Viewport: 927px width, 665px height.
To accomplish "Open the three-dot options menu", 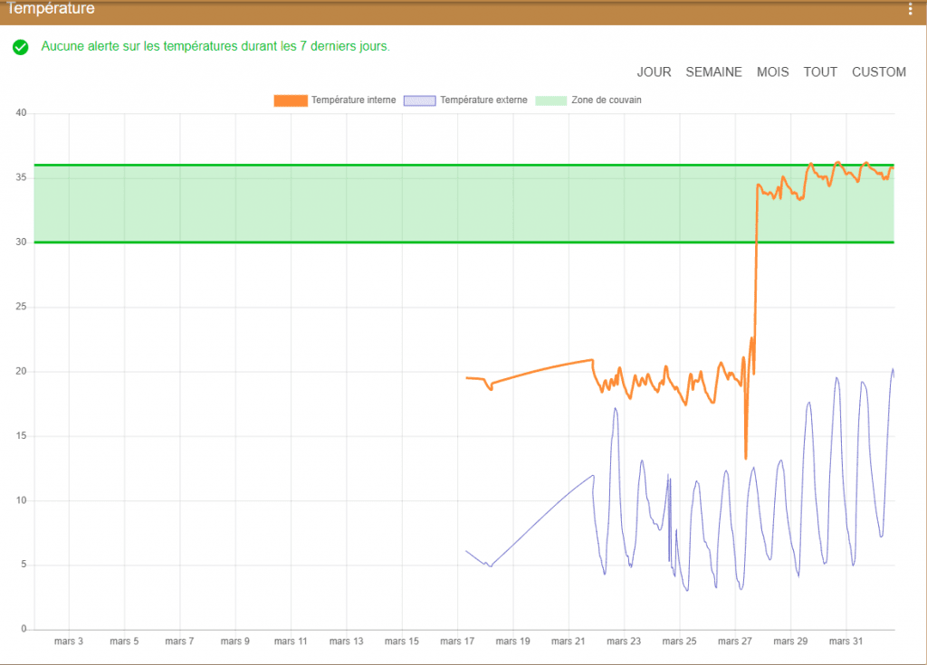I will 910,8.
